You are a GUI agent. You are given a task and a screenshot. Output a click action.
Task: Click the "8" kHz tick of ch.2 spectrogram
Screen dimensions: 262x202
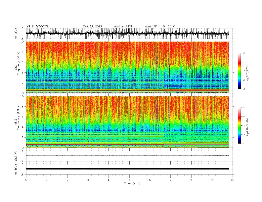point(23,107)
